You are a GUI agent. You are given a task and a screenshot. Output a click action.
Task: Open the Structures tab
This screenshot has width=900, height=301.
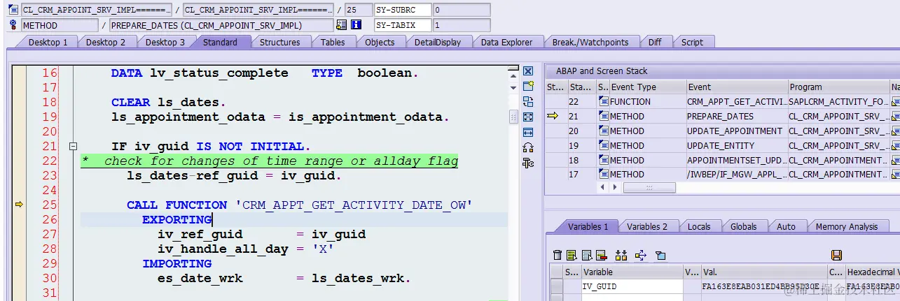click(x=279, y=42)
